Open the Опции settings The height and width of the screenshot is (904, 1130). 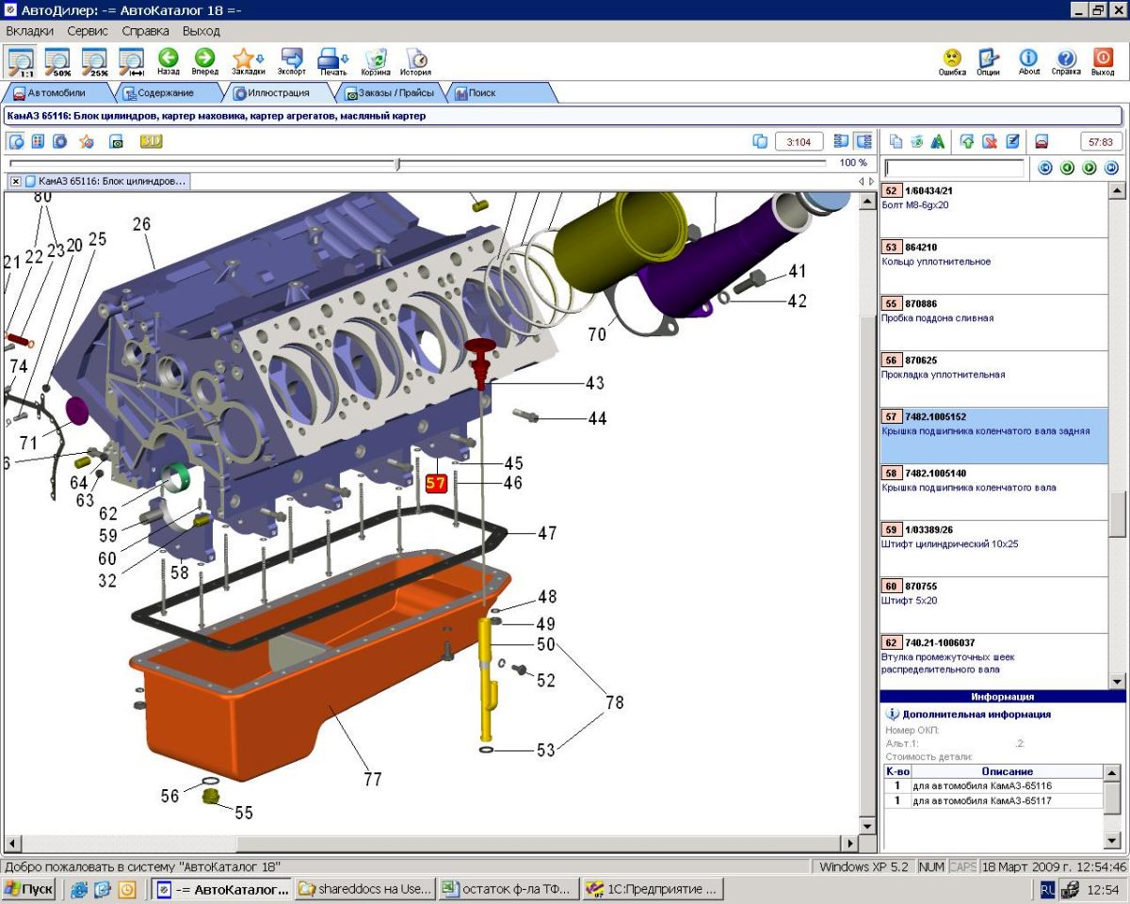(988, 61)
